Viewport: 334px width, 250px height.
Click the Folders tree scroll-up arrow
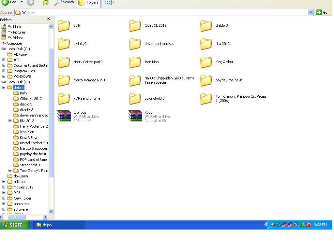coord(51,27)
